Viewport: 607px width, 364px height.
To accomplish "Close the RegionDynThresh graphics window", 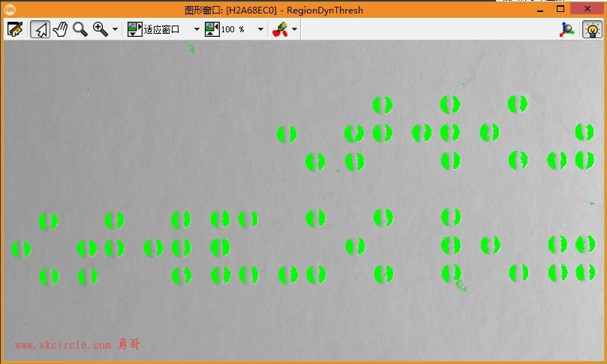I will (x=587, y=9).
